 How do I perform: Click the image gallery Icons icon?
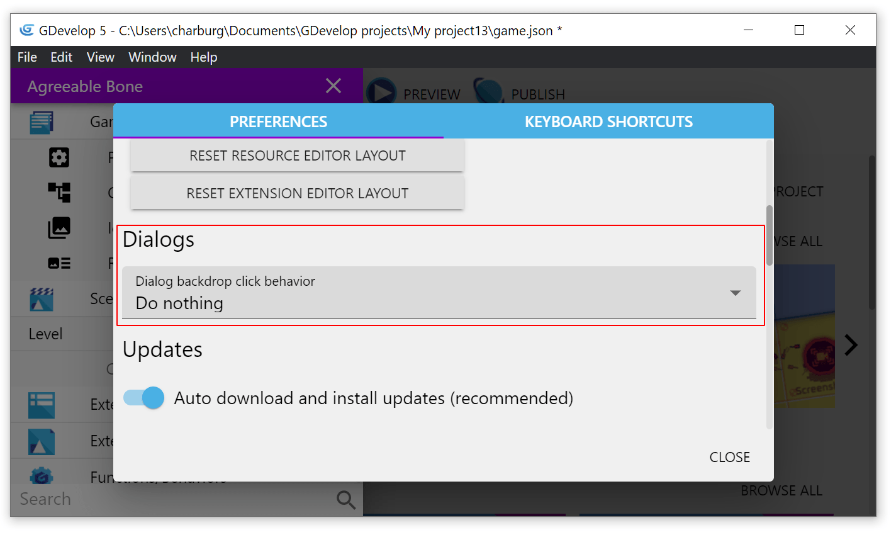coord(59,228)
